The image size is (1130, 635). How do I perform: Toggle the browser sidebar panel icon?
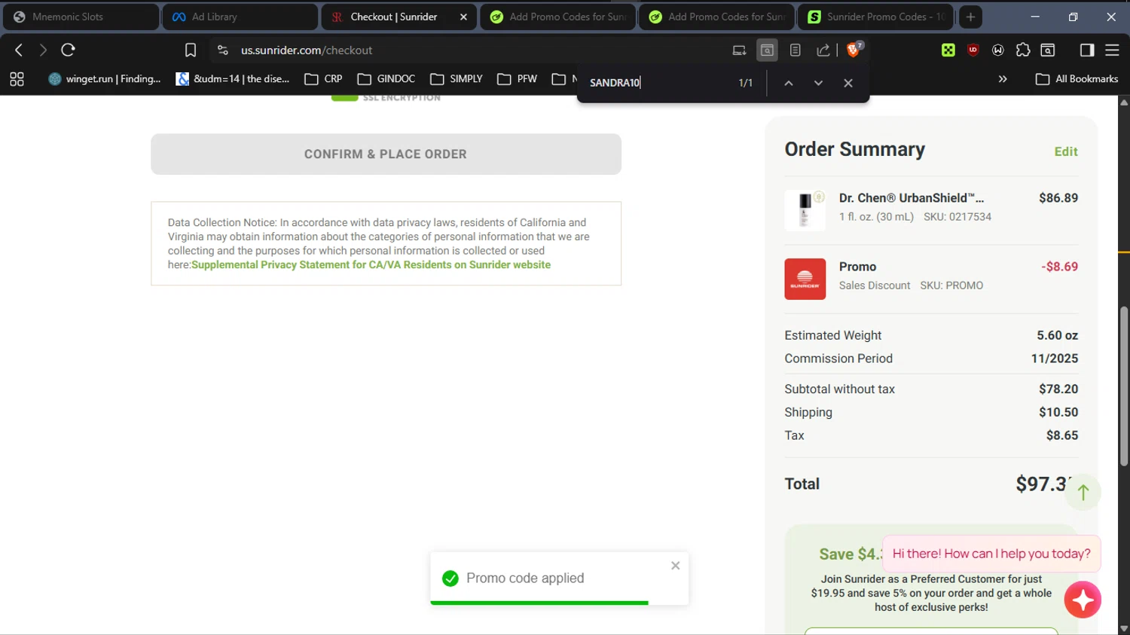1087,50
